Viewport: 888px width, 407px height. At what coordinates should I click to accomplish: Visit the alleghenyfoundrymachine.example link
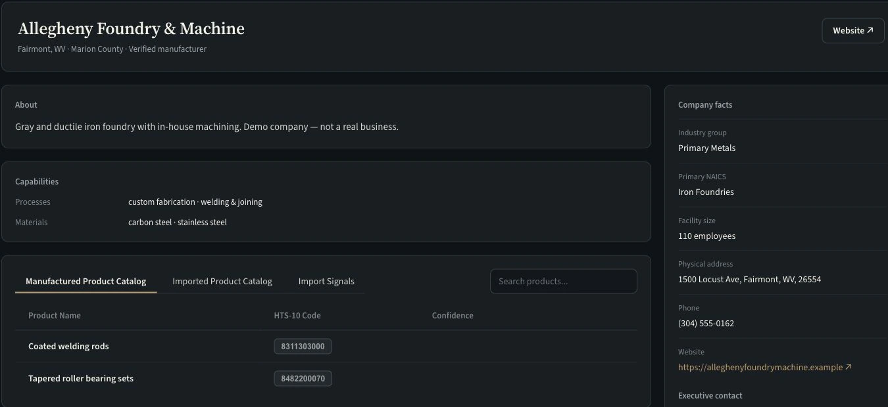(x=765, y=367)
